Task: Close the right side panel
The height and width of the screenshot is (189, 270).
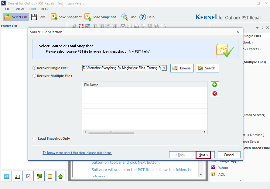Action: pyautogui.click(x=267, y=27)
